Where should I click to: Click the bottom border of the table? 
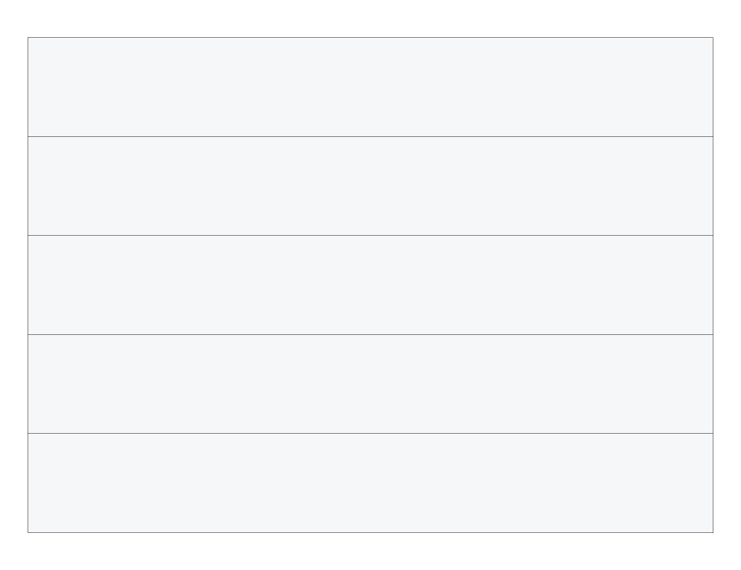tap(370, 532)
